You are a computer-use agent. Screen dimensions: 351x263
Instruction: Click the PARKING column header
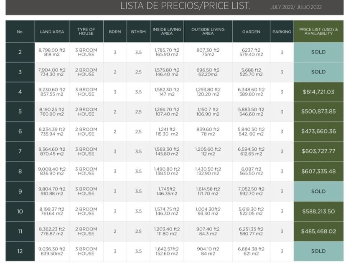pos(282,32)
